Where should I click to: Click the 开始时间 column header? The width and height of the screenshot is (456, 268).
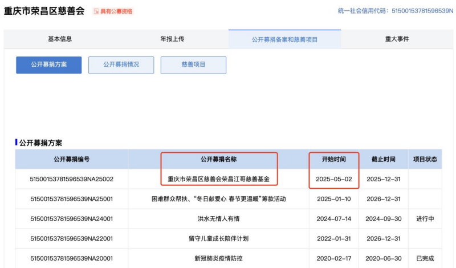333,160
